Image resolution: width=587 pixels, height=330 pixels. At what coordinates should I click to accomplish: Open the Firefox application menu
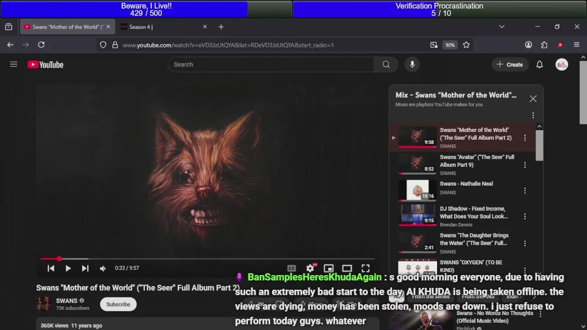[577, 45]
